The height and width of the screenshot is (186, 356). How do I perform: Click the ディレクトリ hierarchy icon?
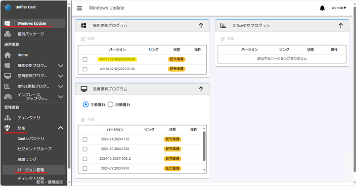[7, 118]
